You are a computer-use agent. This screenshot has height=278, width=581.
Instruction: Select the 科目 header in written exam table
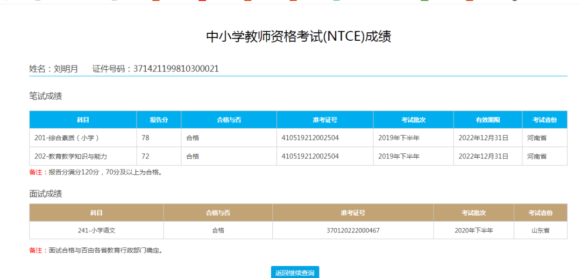(x=83, y=120)
